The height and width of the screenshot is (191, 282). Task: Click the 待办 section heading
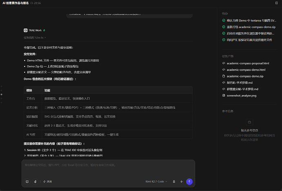225,13
